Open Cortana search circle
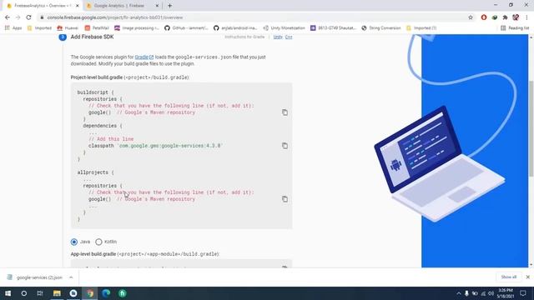 click(24, 293)
